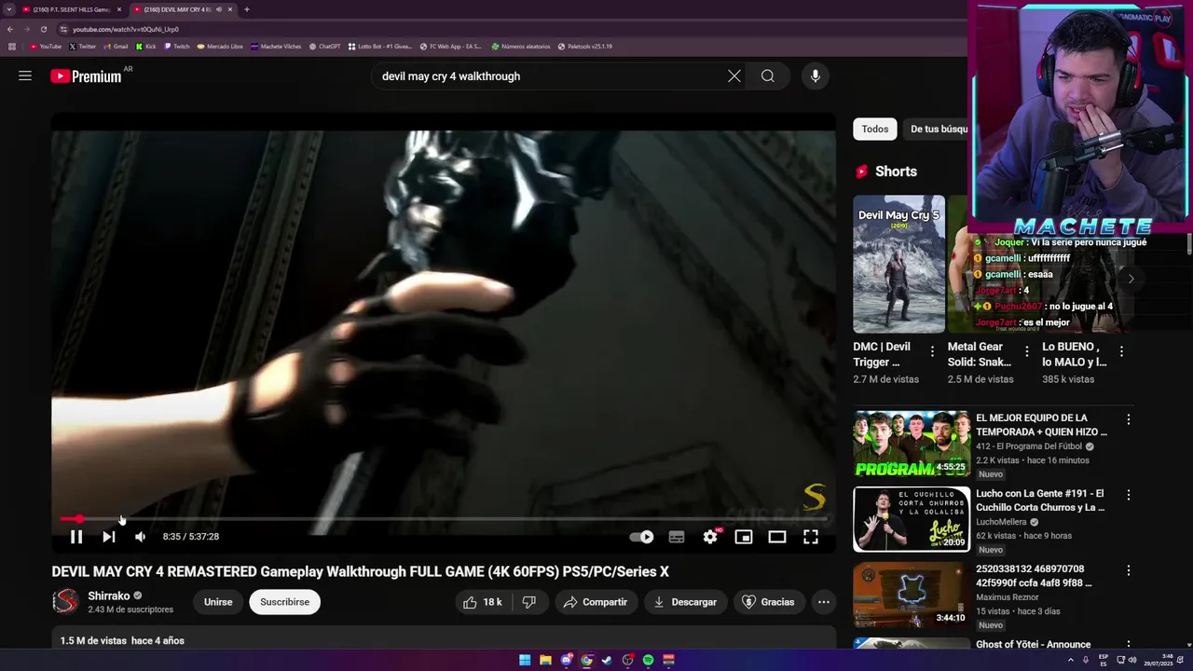Go to YouTube Premium home logo
The height and width of the screenshot is (671, 1193).
86,76
